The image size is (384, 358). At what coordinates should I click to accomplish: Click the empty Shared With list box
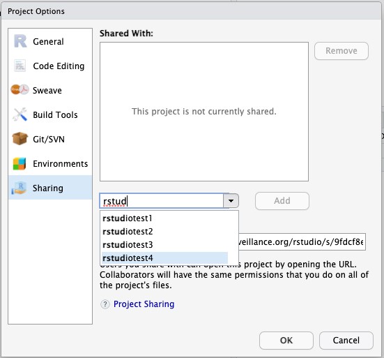tap(204, 112)
